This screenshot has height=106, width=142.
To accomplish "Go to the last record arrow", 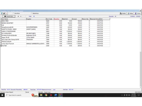I will [x=25, y=16].
